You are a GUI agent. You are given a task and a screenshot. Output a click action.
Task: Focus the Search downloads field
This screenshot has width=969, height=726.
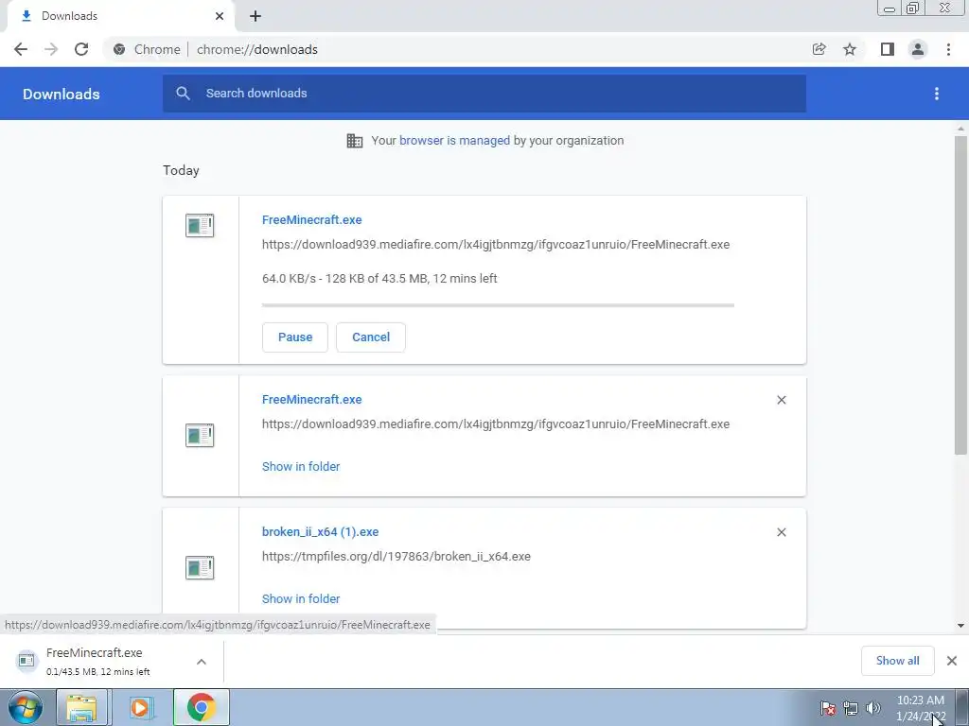[484, 94]
